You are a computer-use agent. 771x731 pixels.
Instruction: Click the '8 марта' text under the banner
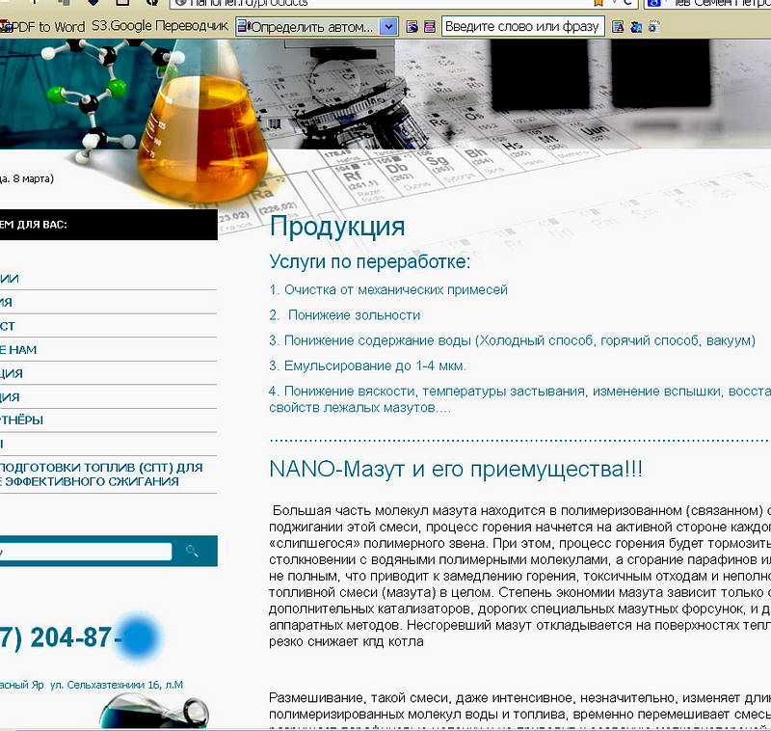[34, 178]
